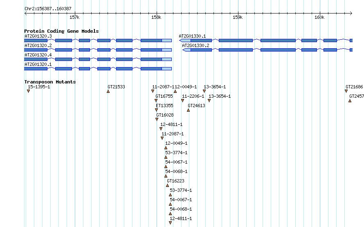
Task: Click the Transposon Mutants track title
Action: 50,82
